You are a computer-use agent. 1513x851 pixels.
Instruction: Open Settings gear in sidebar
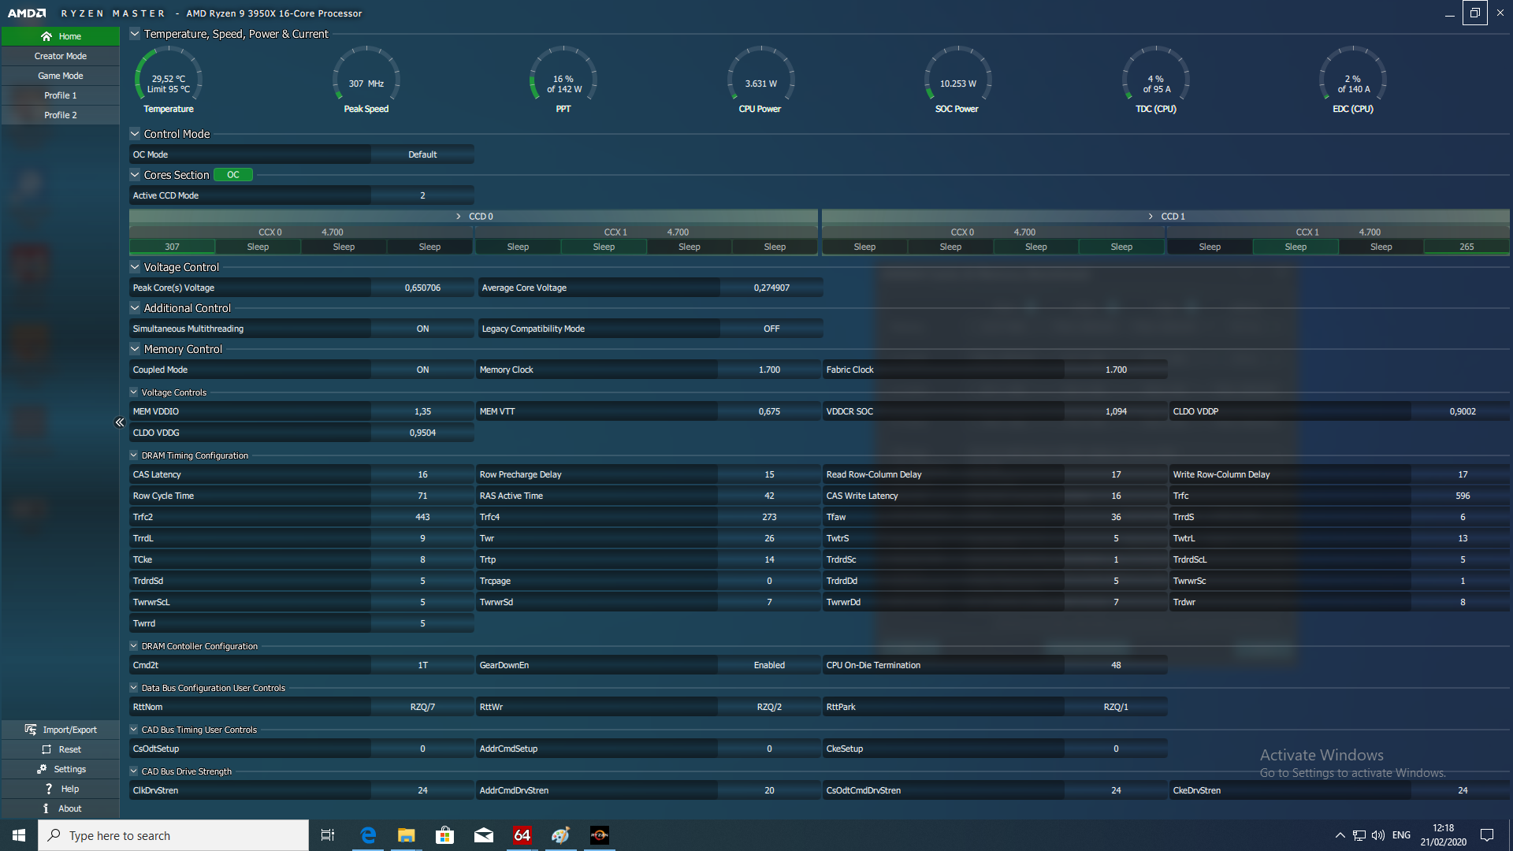coord(42,769)
